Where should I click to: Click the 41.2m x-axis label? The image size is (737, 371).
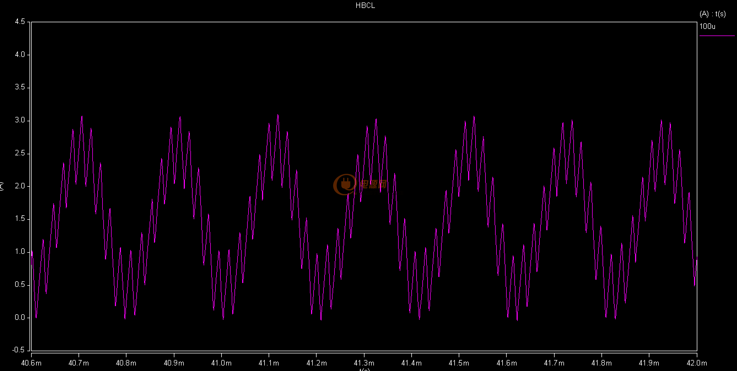click(x=317, y=363)
